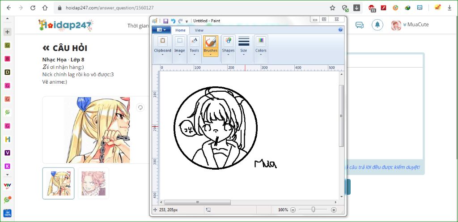Click the Flash extension icon
The image size is (458, 222).
[383, 8]
